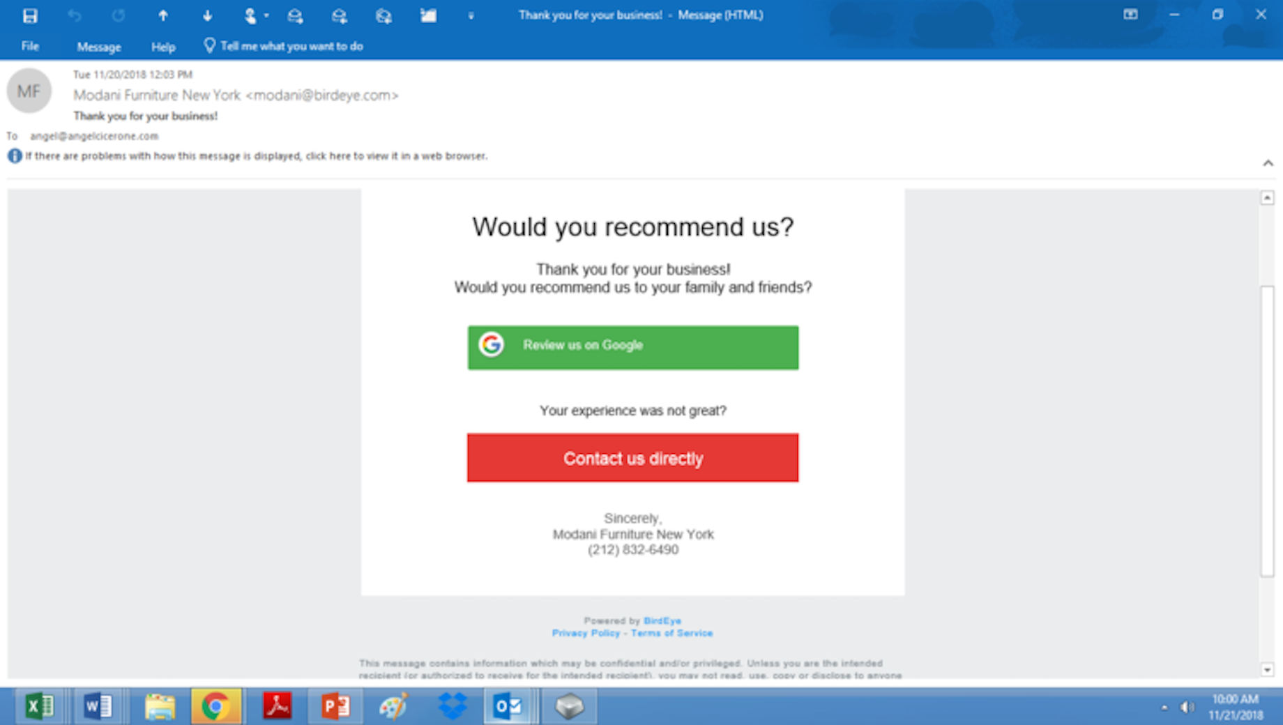
Task: Click the Touch/Mouse mode hand icon
Action: [250, 15]
